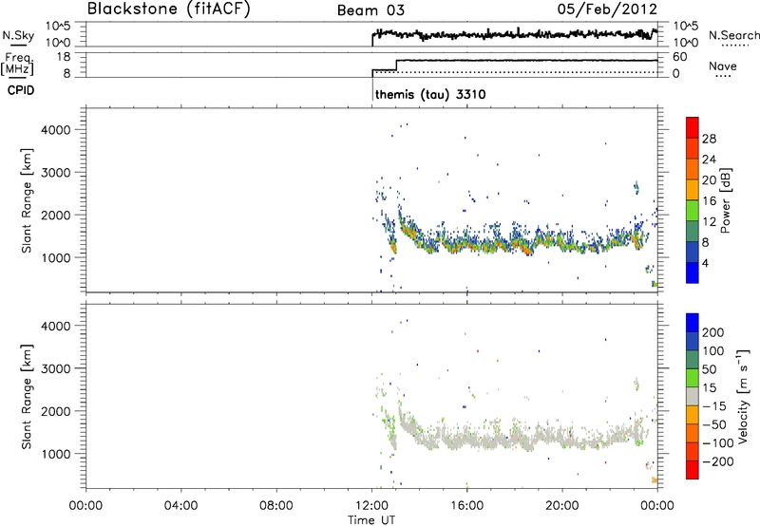The width and height of the screenshot is (760, 526).
Task: Click the -100 label on Velocity colorbar
Action: (718, 443)
